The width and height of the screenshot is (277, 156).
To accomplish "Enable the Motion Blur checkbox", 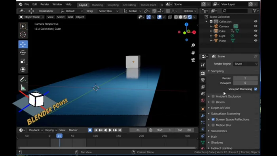I will (x=213, y=125).
